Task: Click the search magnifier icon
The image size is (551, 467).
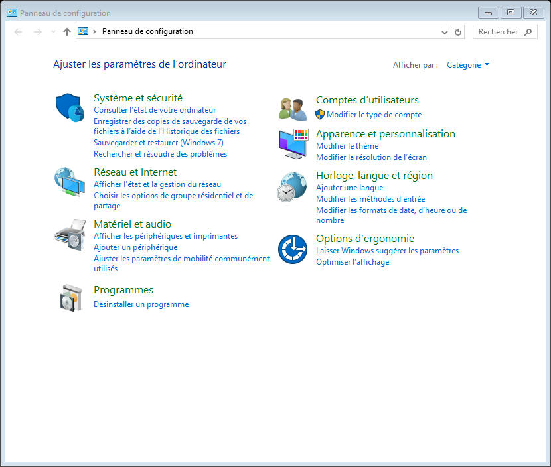Action: click(528, 32)
